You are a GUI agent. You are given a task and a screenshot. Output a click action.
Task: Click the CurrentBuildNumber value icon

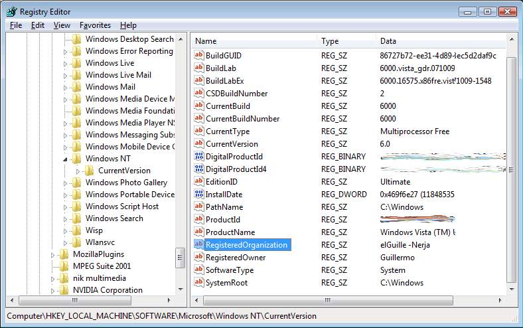coord(199,118)
